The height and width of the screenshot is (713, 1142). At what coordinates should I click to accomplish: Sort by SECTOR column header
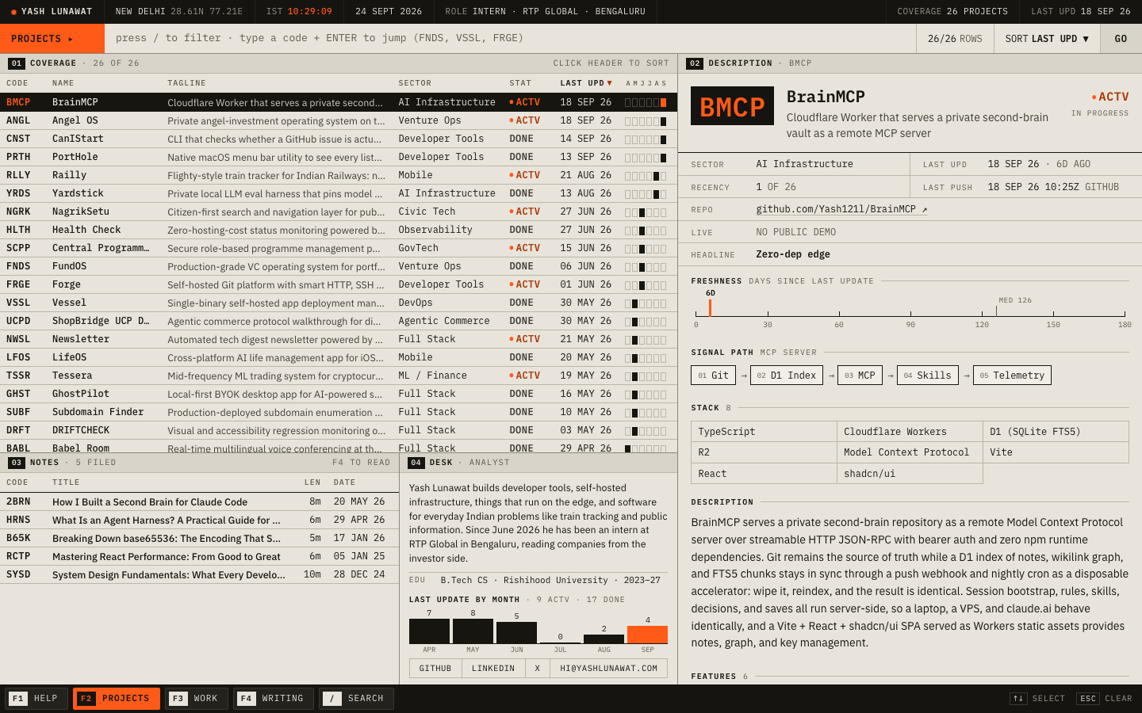pyautogui.click(x=415, y=83)
